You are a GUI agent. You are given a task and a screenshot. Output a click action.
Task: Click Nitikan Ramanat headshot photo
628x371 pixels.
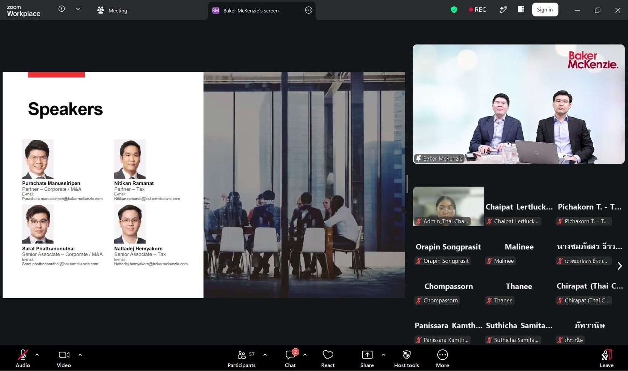pyautogui.click(x=130, y=159)
